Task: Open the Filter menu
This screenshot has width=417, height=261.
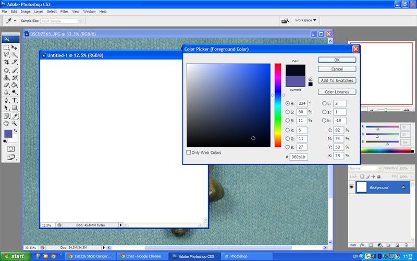Action: (x=64, y=11)
